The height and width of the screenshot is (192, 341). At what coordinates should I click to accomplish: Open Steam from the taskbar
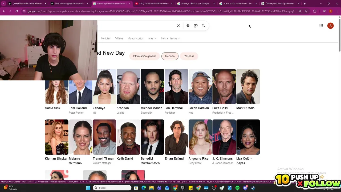253,188
